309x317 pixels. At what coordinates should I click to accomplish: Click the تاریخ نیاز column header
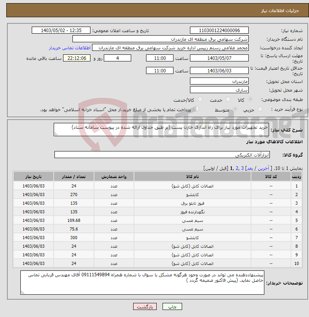click(x=33, y=177)
